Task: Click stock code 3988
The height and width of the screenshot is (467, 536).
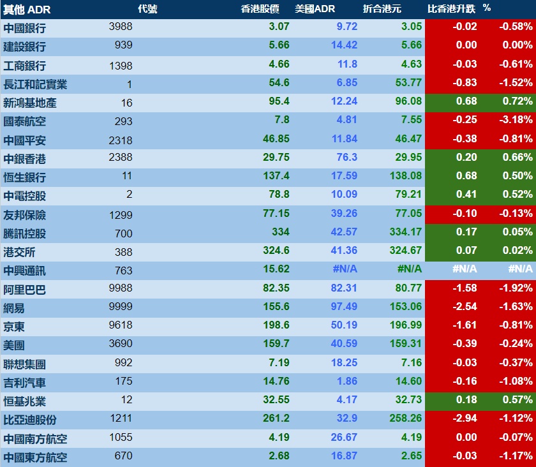Action: (121, 26)
